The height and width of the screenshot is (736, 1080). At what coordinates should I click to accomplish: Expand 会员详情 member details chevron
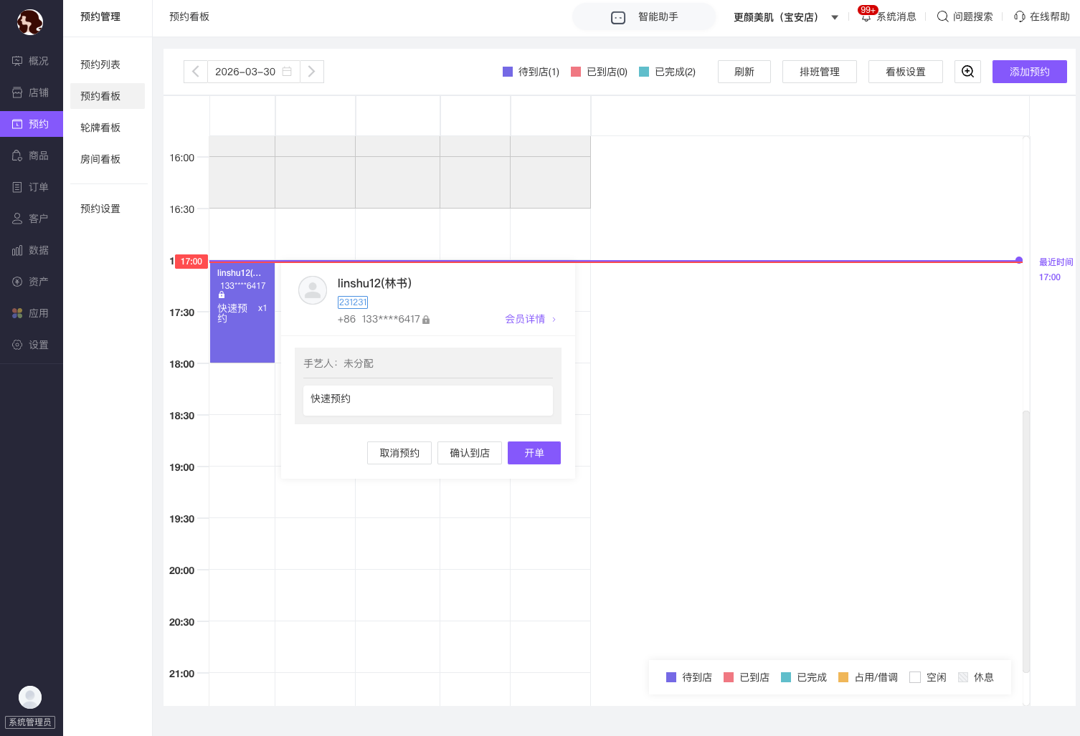point(554,320)
